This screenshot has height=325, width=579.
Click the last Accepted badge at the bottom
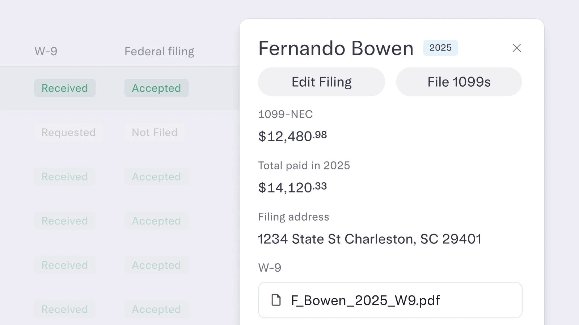point(156,309)
